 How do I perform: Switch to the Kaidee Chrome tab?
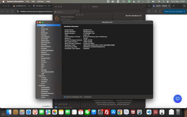click(x=161, y=6)
